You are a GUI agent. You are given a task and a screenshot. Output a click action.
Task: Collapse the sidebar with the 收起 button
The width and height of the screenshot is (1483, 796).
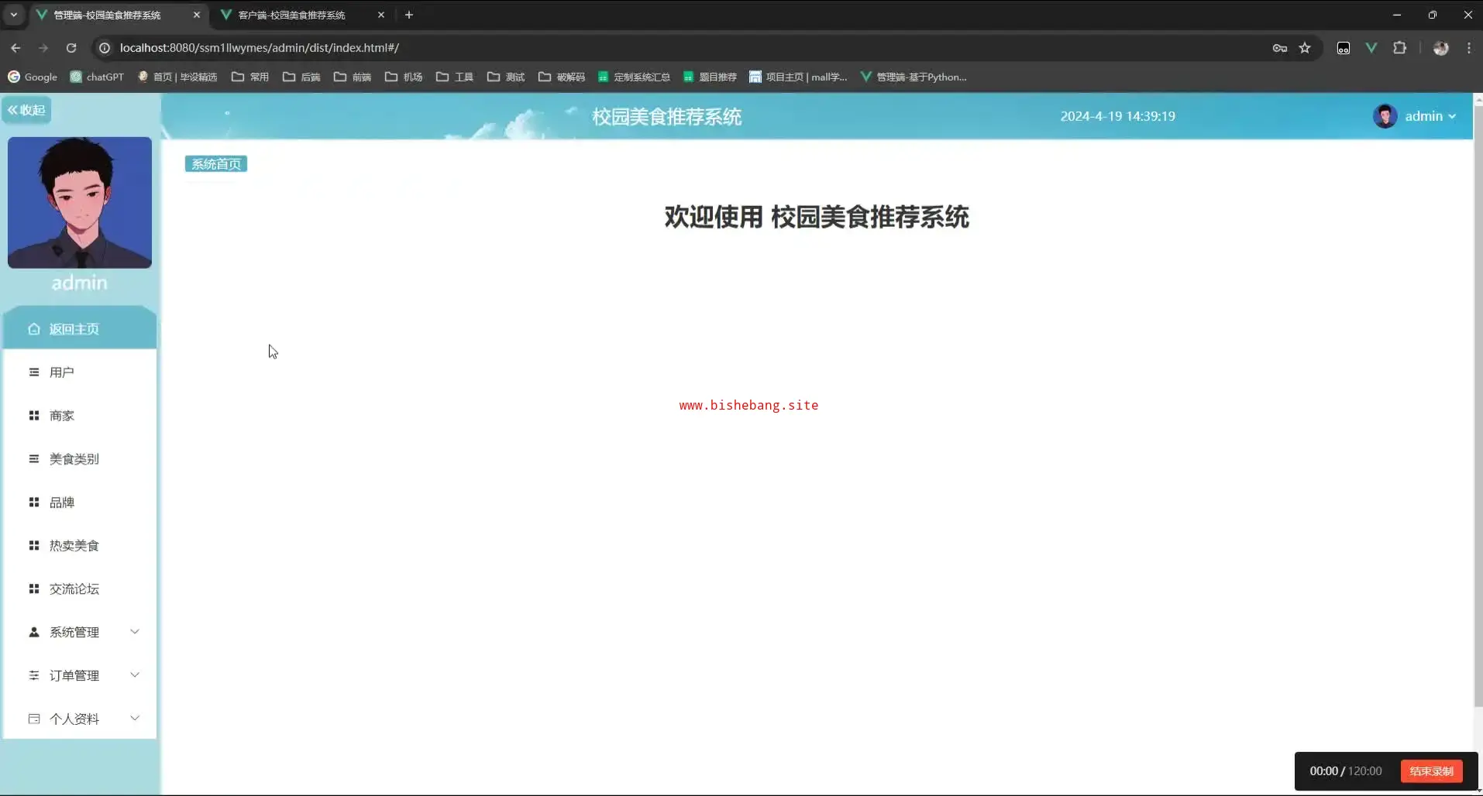pyautogui.click(x=26, y=110)
